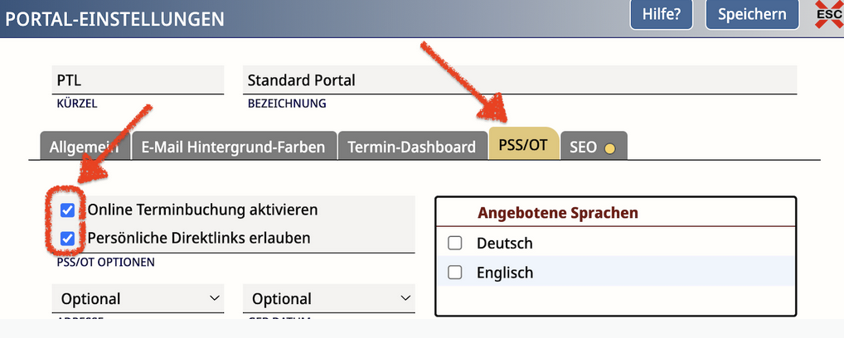Save settings with Speichern button
This screenshot has height=338, width=844.
coord(752,15)
